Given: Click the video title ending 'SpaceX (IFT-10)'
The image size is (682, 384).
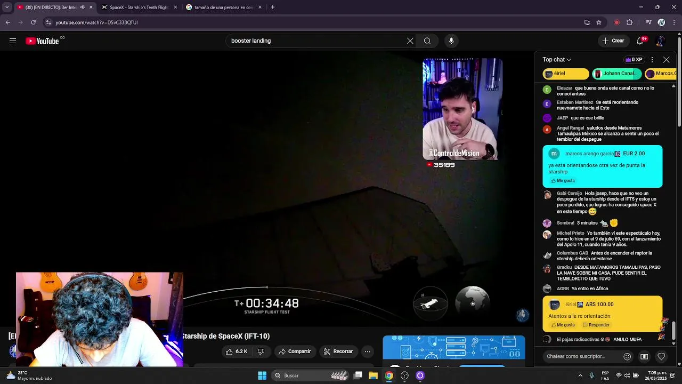Looking at the screenshot, I should (x=226, y=336).
